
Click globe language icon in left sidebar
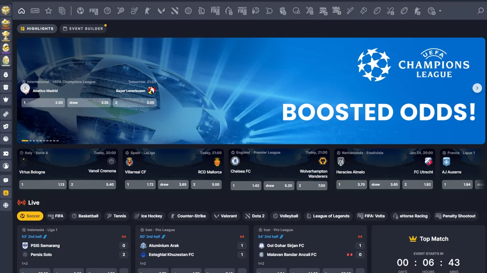(6, 205)
